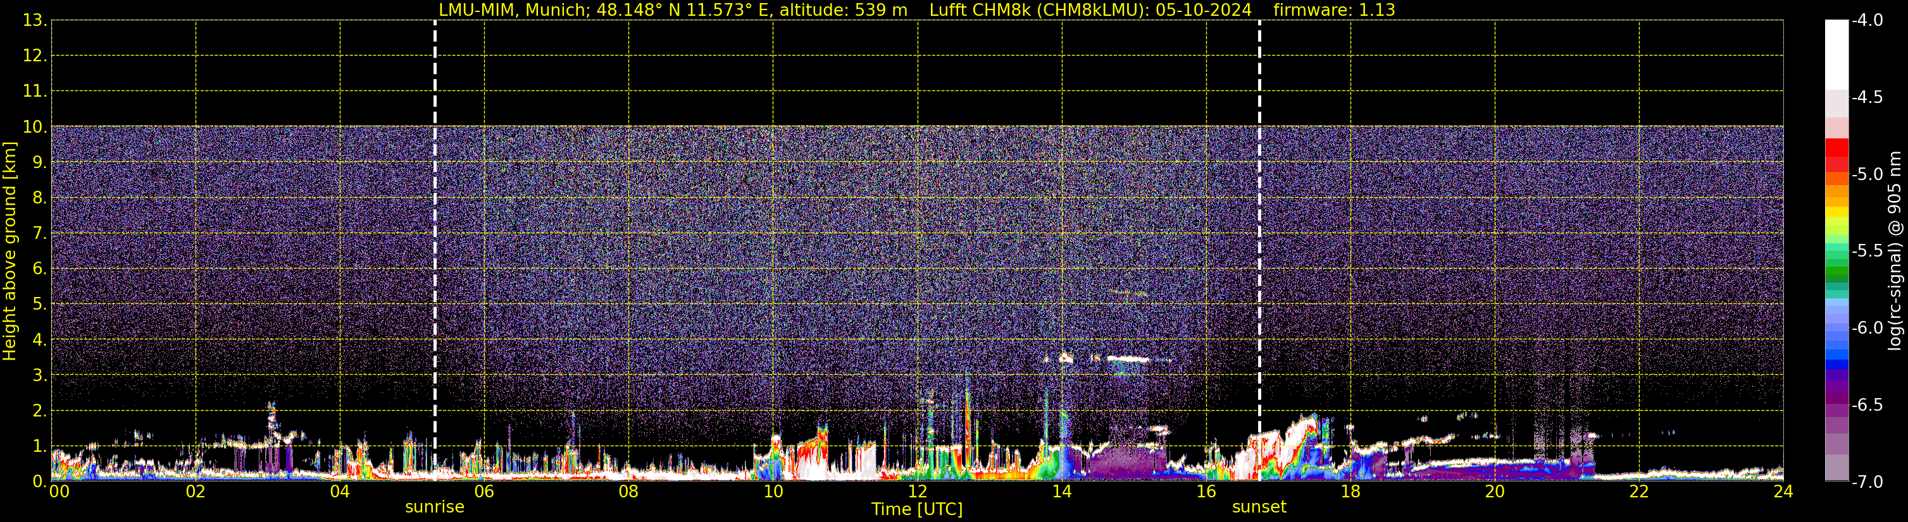The height and width of the screenshot is (522, 1908).
Task: Pick the red band of the colorbar
Action: [1837, 148]
